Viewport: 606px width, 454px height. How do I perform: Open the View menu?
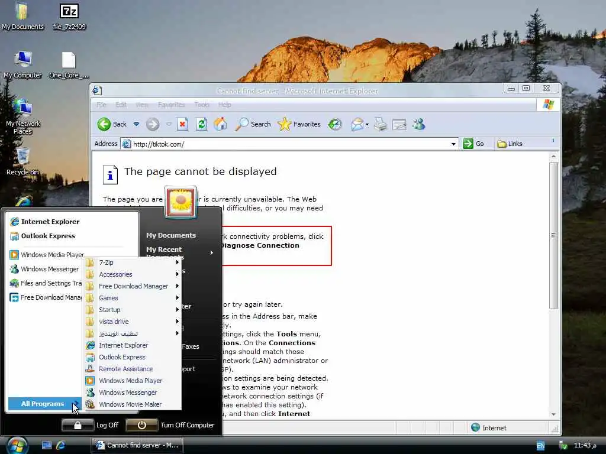click(x=142, y=105)
